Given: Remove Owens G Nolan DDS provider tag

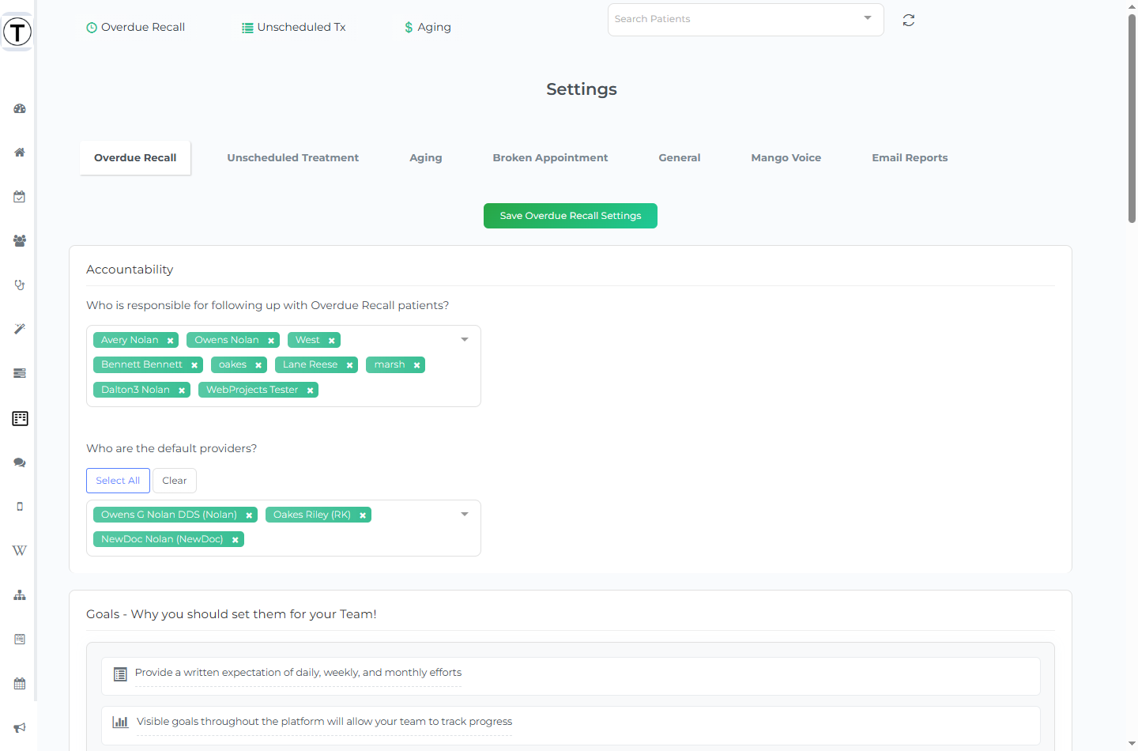Looking at the screenshot, I should [249, 515].
